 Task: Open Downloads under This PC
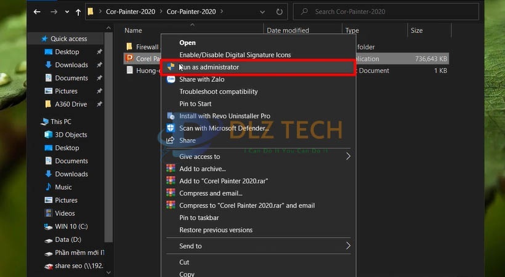[x=71, y=174]
